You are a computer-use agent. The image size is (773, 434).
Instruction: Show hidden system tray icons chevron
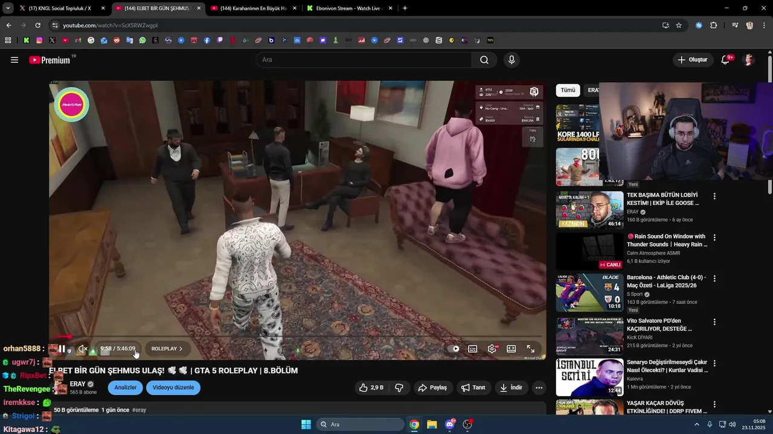pyautogui.click(x=696, y=424)
